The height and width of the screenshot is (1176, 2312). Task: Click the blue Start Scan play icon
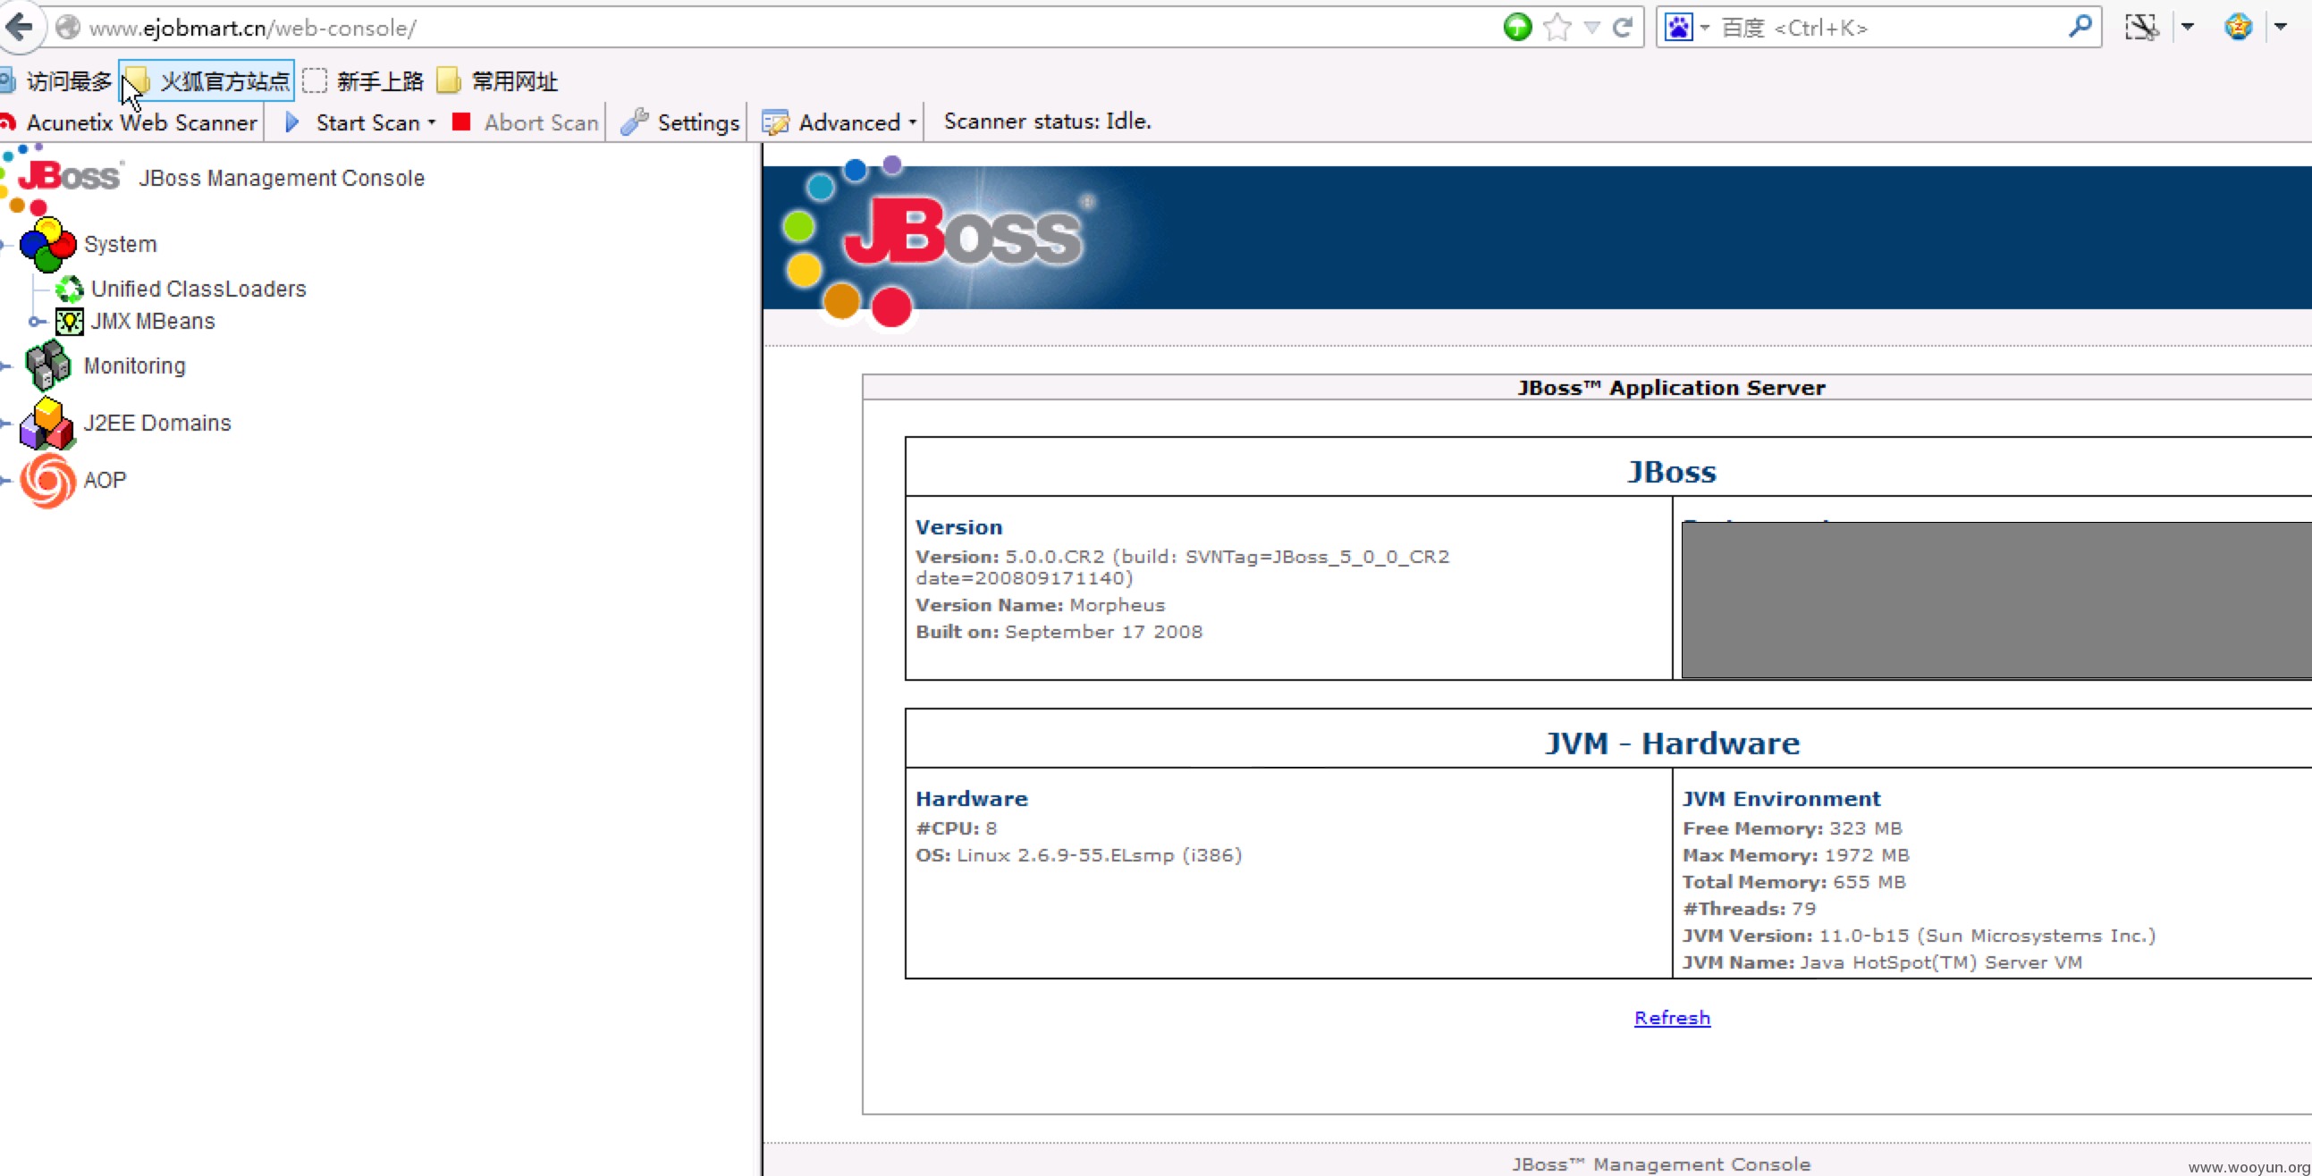pos(291,123)
